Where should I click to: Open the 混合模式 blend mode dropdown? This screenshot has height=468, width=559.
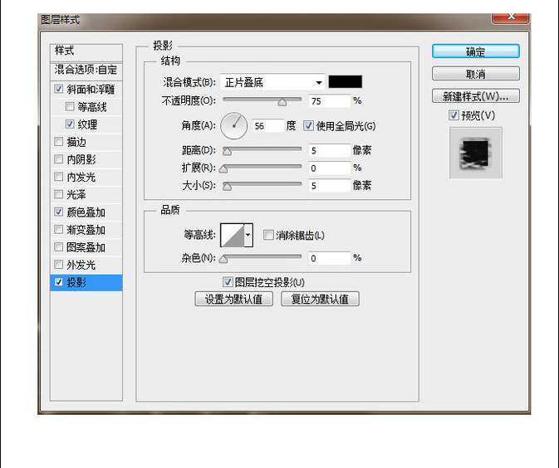(x=272, y=82)
